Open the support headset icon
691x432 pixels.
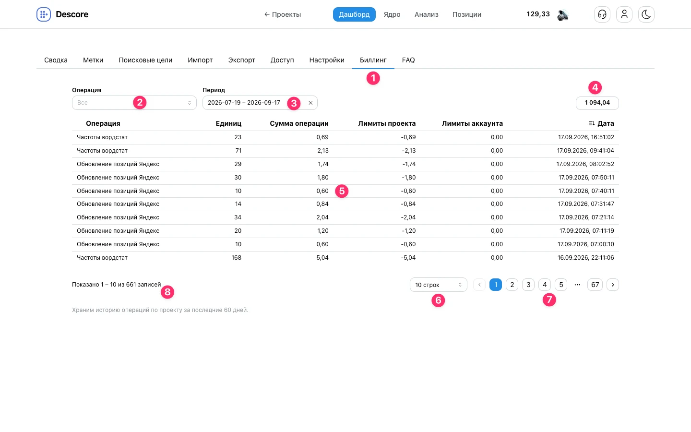click(x=602, y=14)
